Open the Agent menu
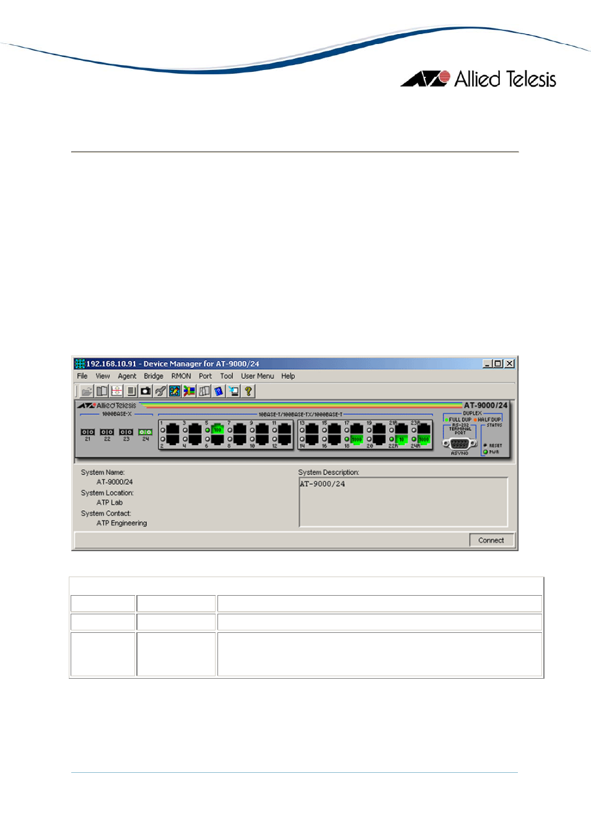 127,376
